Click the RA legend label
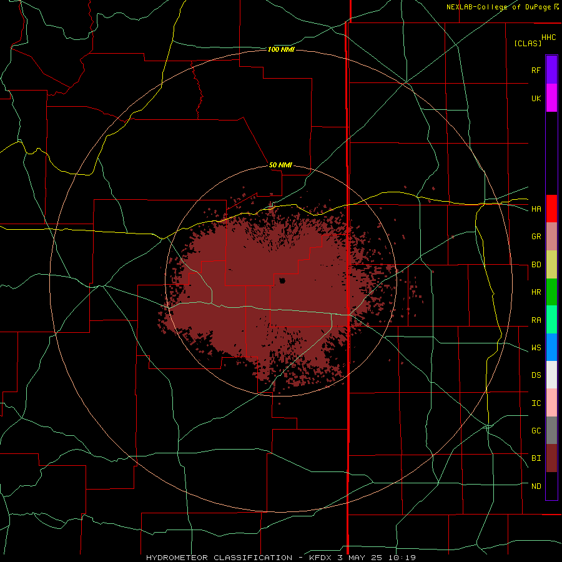 [536, 320]
